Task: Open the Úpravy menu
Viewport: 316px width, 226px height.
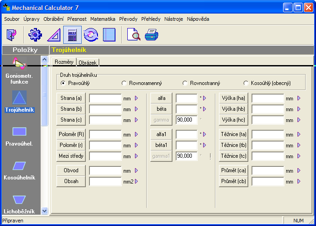Action: (x=32, y=19)
